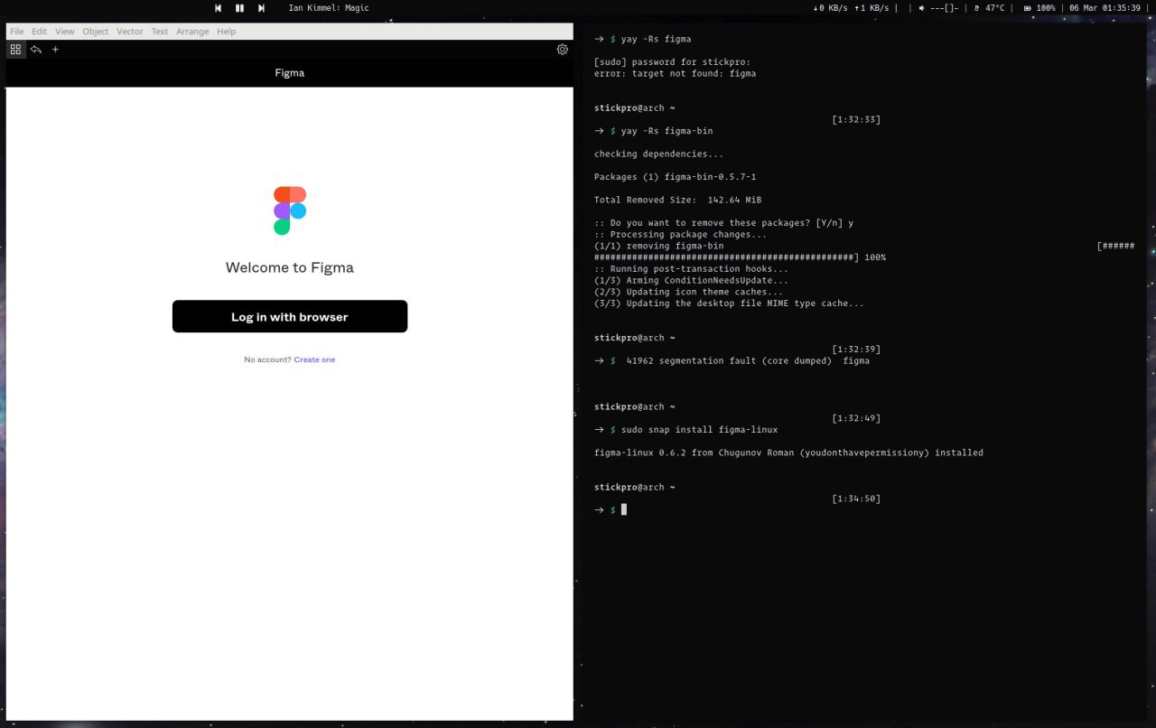Skip to previous track in top bar
Viewport: 1156px width, 728px height.
(x=218, y=8)
